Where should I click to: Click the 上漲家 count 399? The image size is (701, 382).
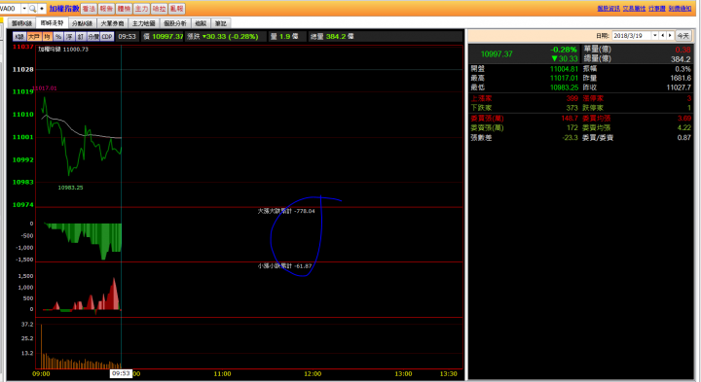click(x=572, y=98)
